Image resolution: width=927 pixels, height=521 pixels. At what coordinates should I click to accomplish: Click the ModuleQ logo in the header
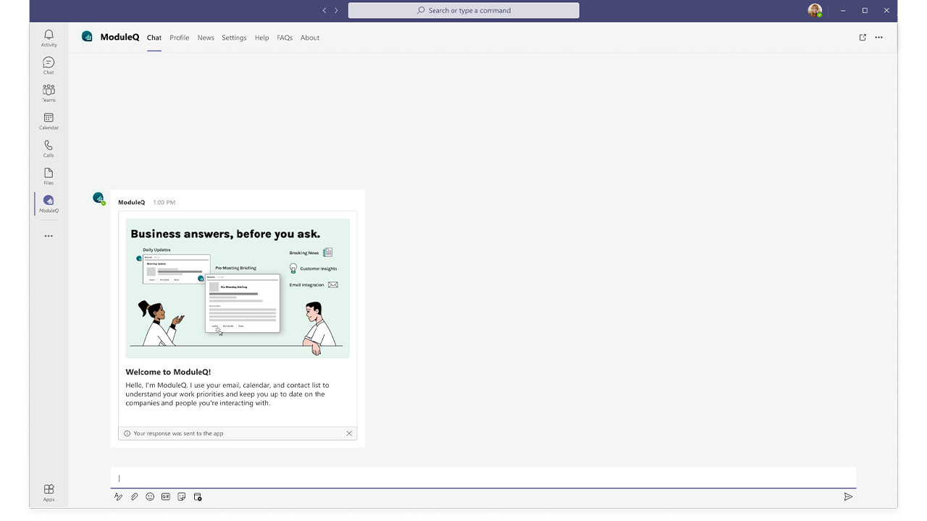tap(87, 37)
